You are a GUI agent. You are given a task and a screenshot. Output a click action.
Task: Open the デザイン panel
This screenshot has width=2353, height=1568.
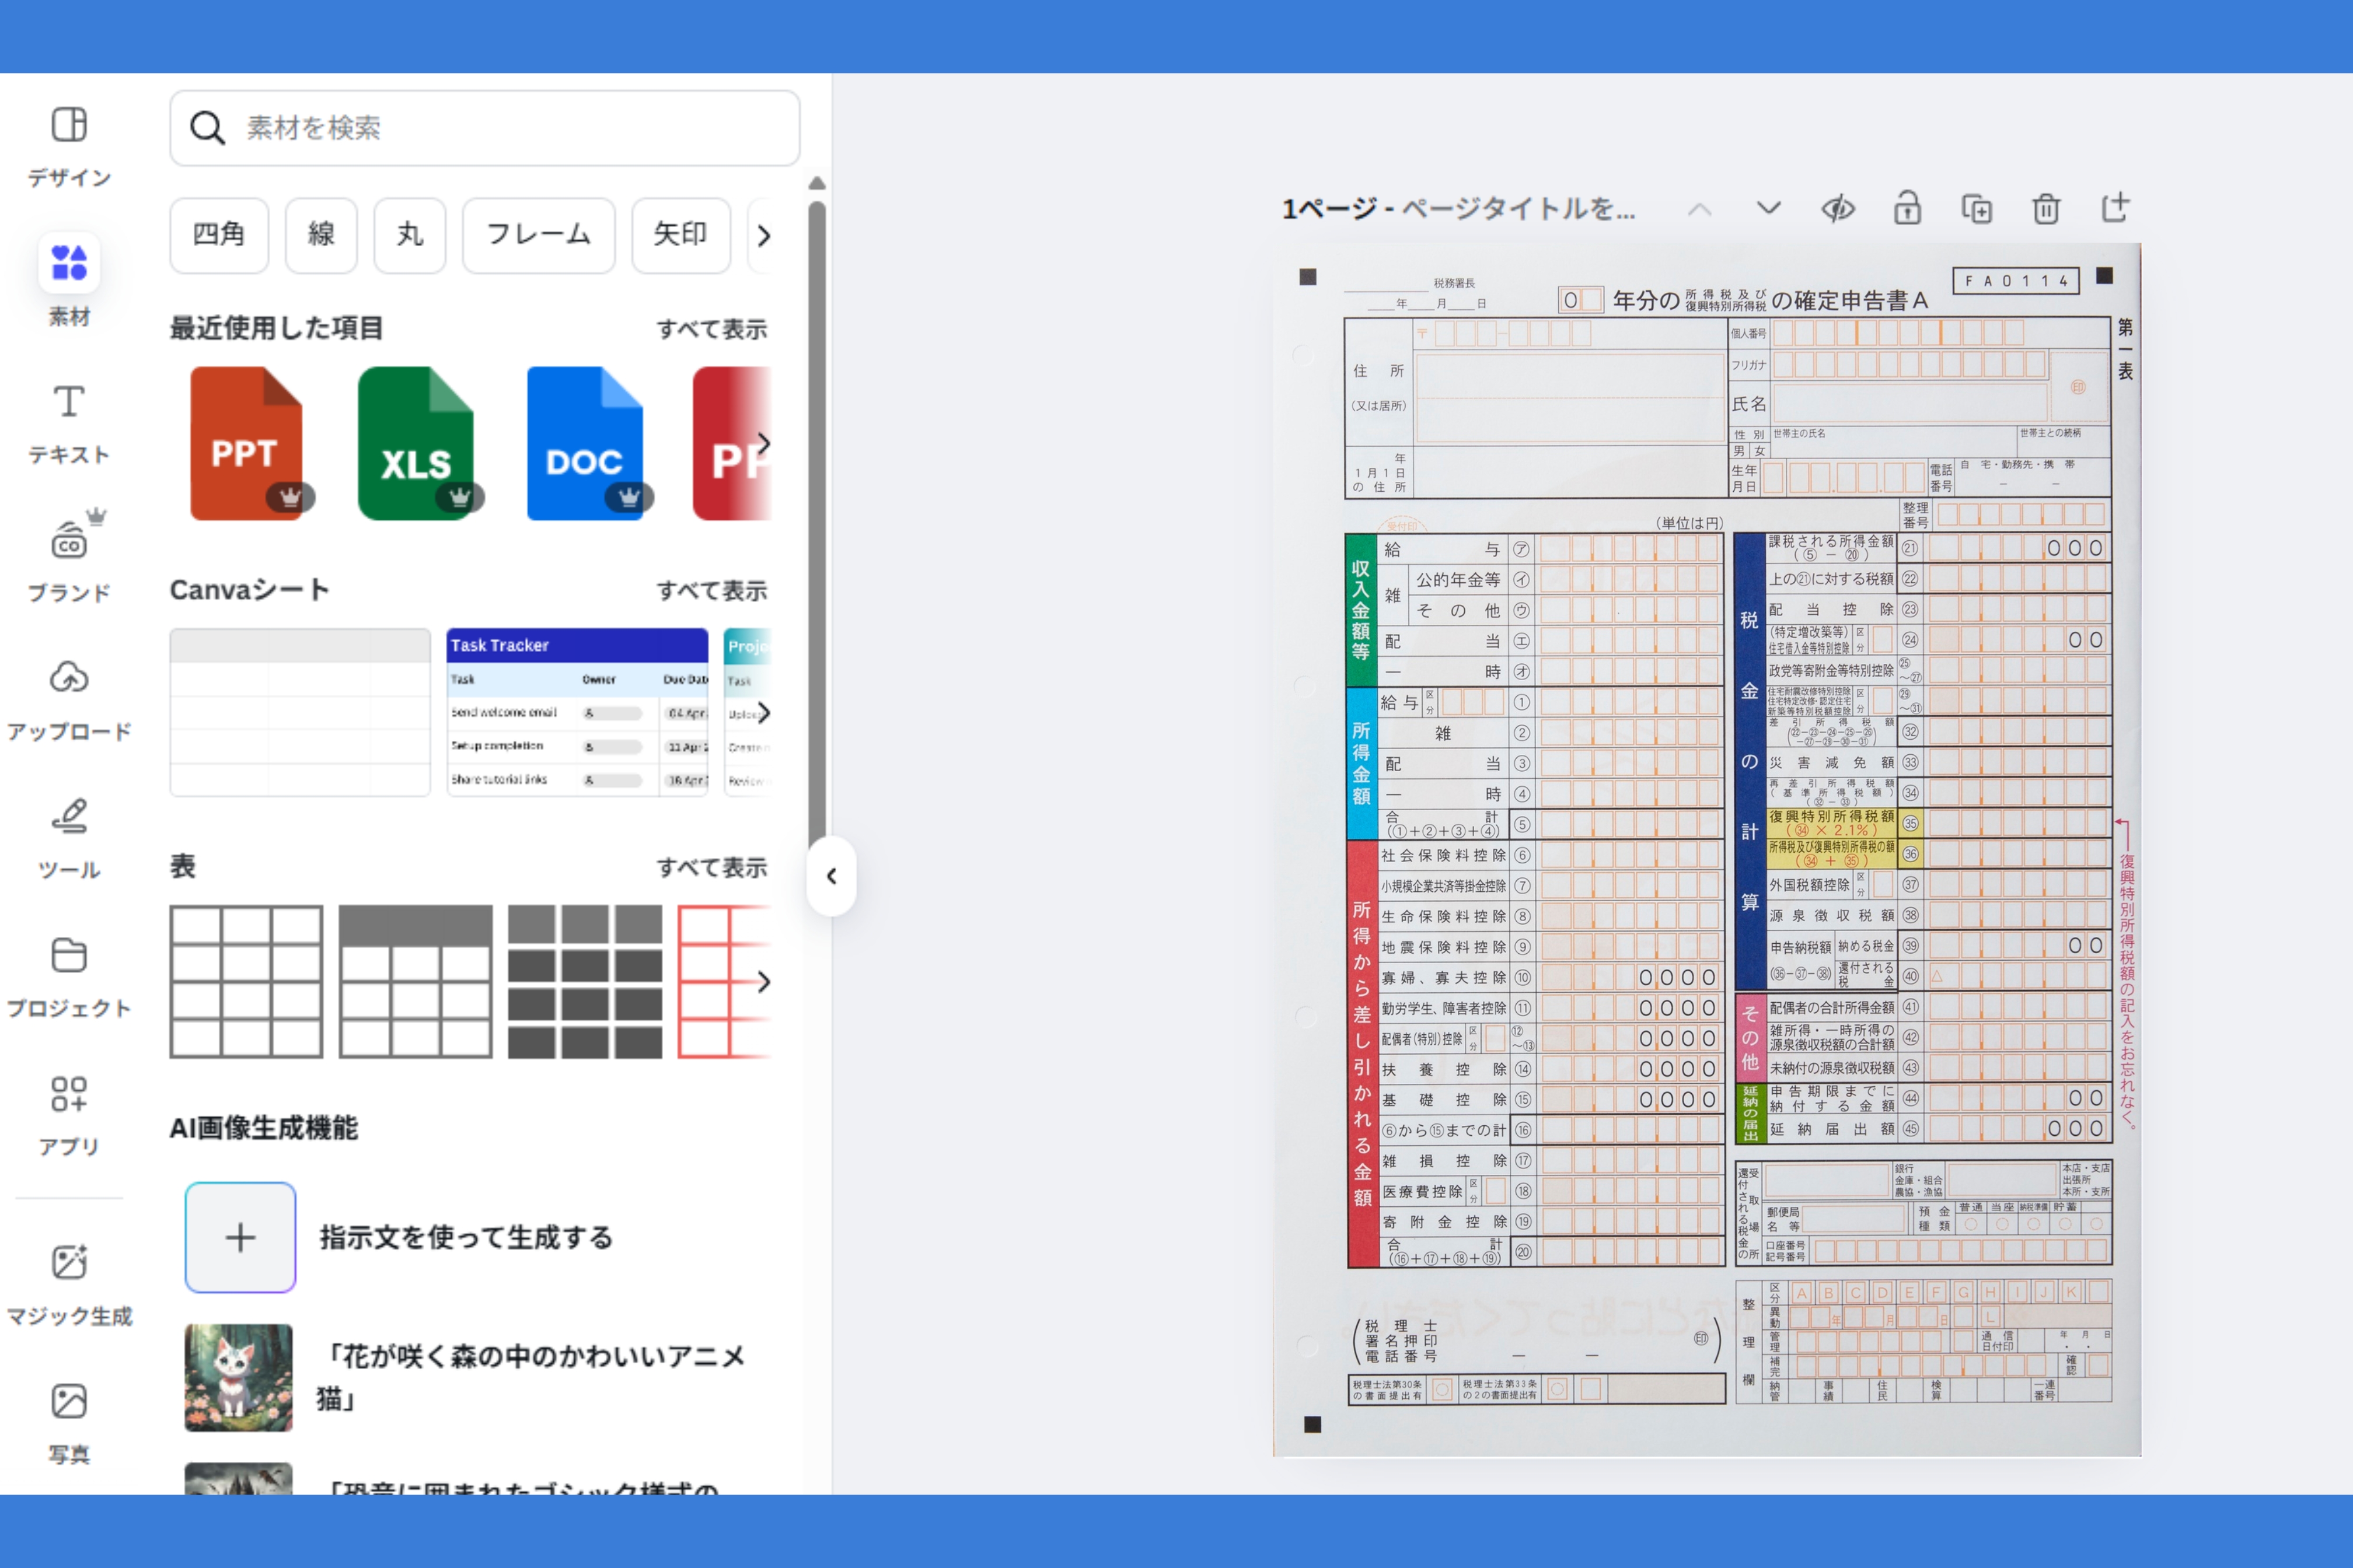(69, 146)
